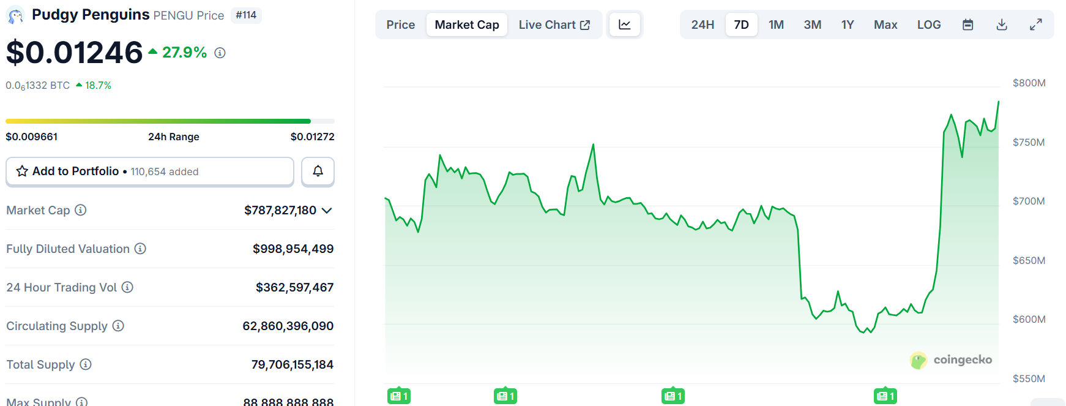Show Total Supply info icon
This screenshot has height=406, width=1066.
tap(86, 364)
